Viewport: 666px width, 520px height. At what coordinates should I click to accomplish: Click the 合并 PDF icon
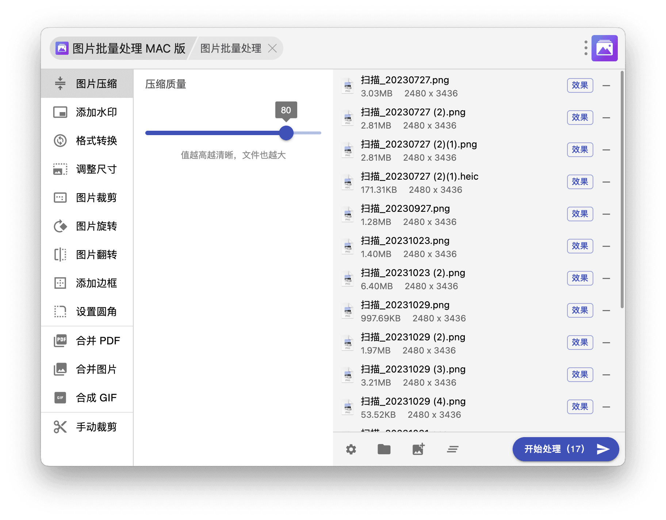(60, 341)
